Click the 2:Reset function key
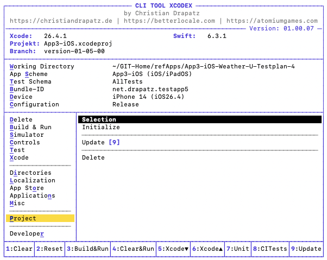Viewport: 327px width, 260px height. 49,249
